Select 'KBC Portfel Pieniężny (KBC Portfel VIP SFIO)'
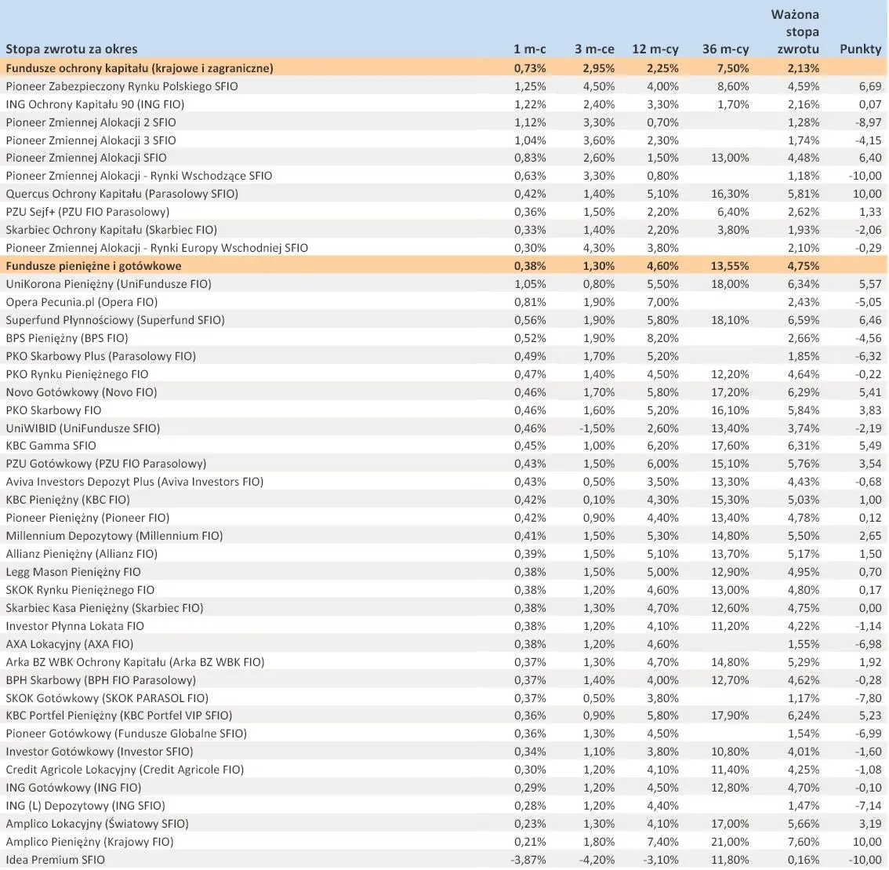The width and height of the screenshot is (889, 870). tap(119, 715)
